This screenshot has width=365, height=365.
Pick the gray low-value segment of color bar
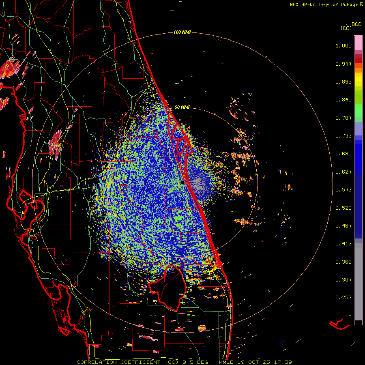click(358, 282)
